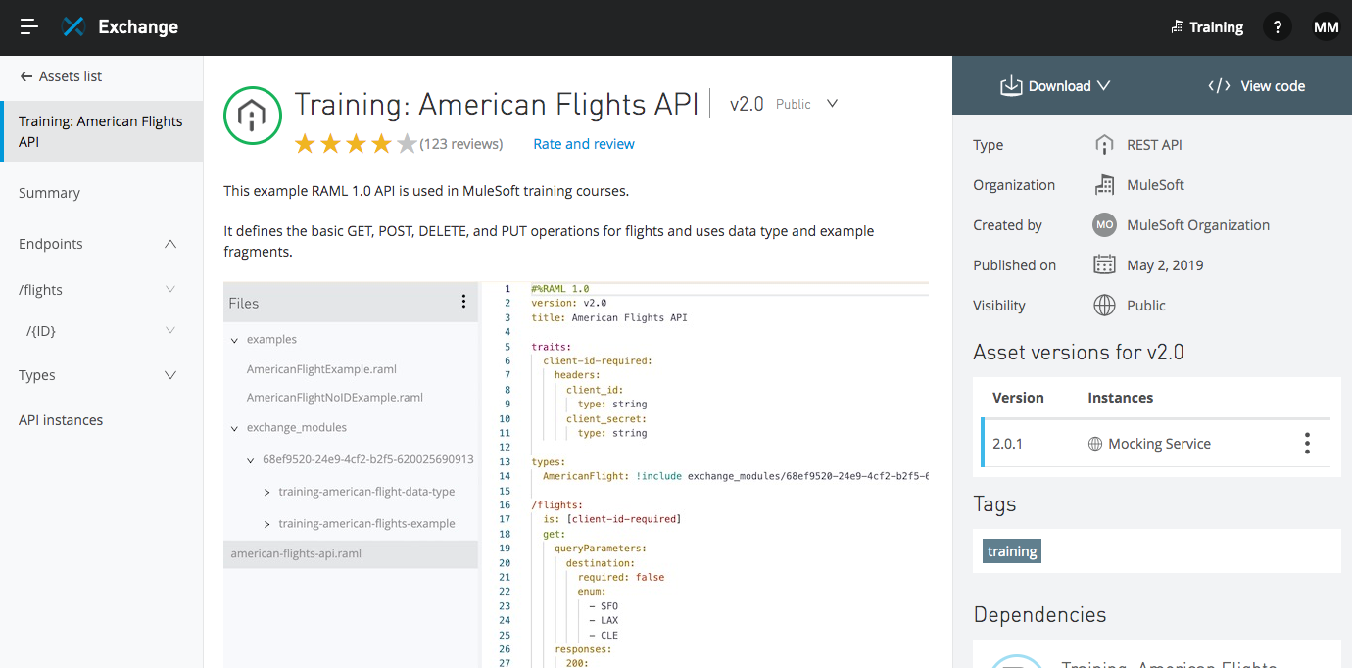Click the globe icon beside Mocking Service
This screenshot has height=668, width=1352.
(1095, 444)
